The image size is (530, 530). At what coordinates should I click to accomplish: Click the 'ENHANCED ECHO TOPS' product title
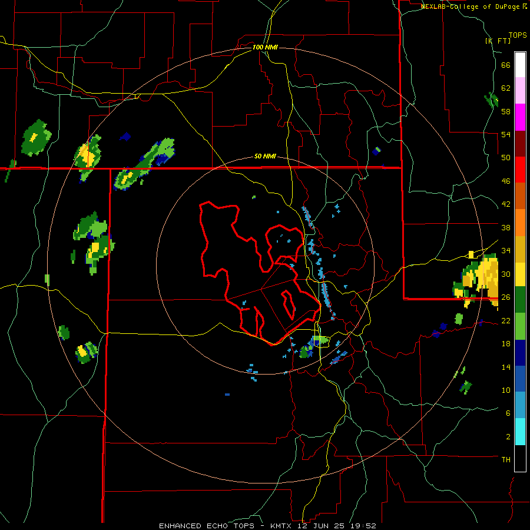point(207,526)
